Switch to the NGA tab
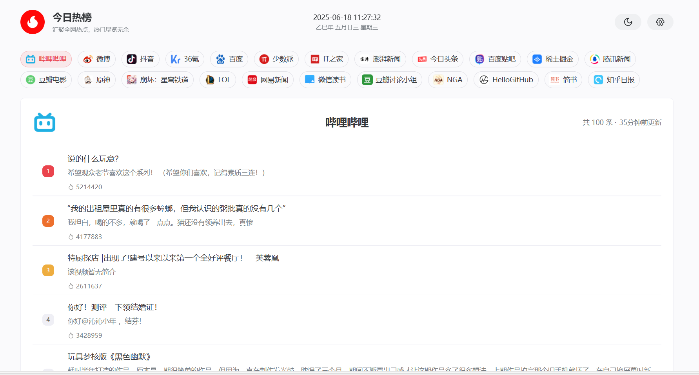Image resolution: width=699 pixels, height=375 pixels. (448, 80)
